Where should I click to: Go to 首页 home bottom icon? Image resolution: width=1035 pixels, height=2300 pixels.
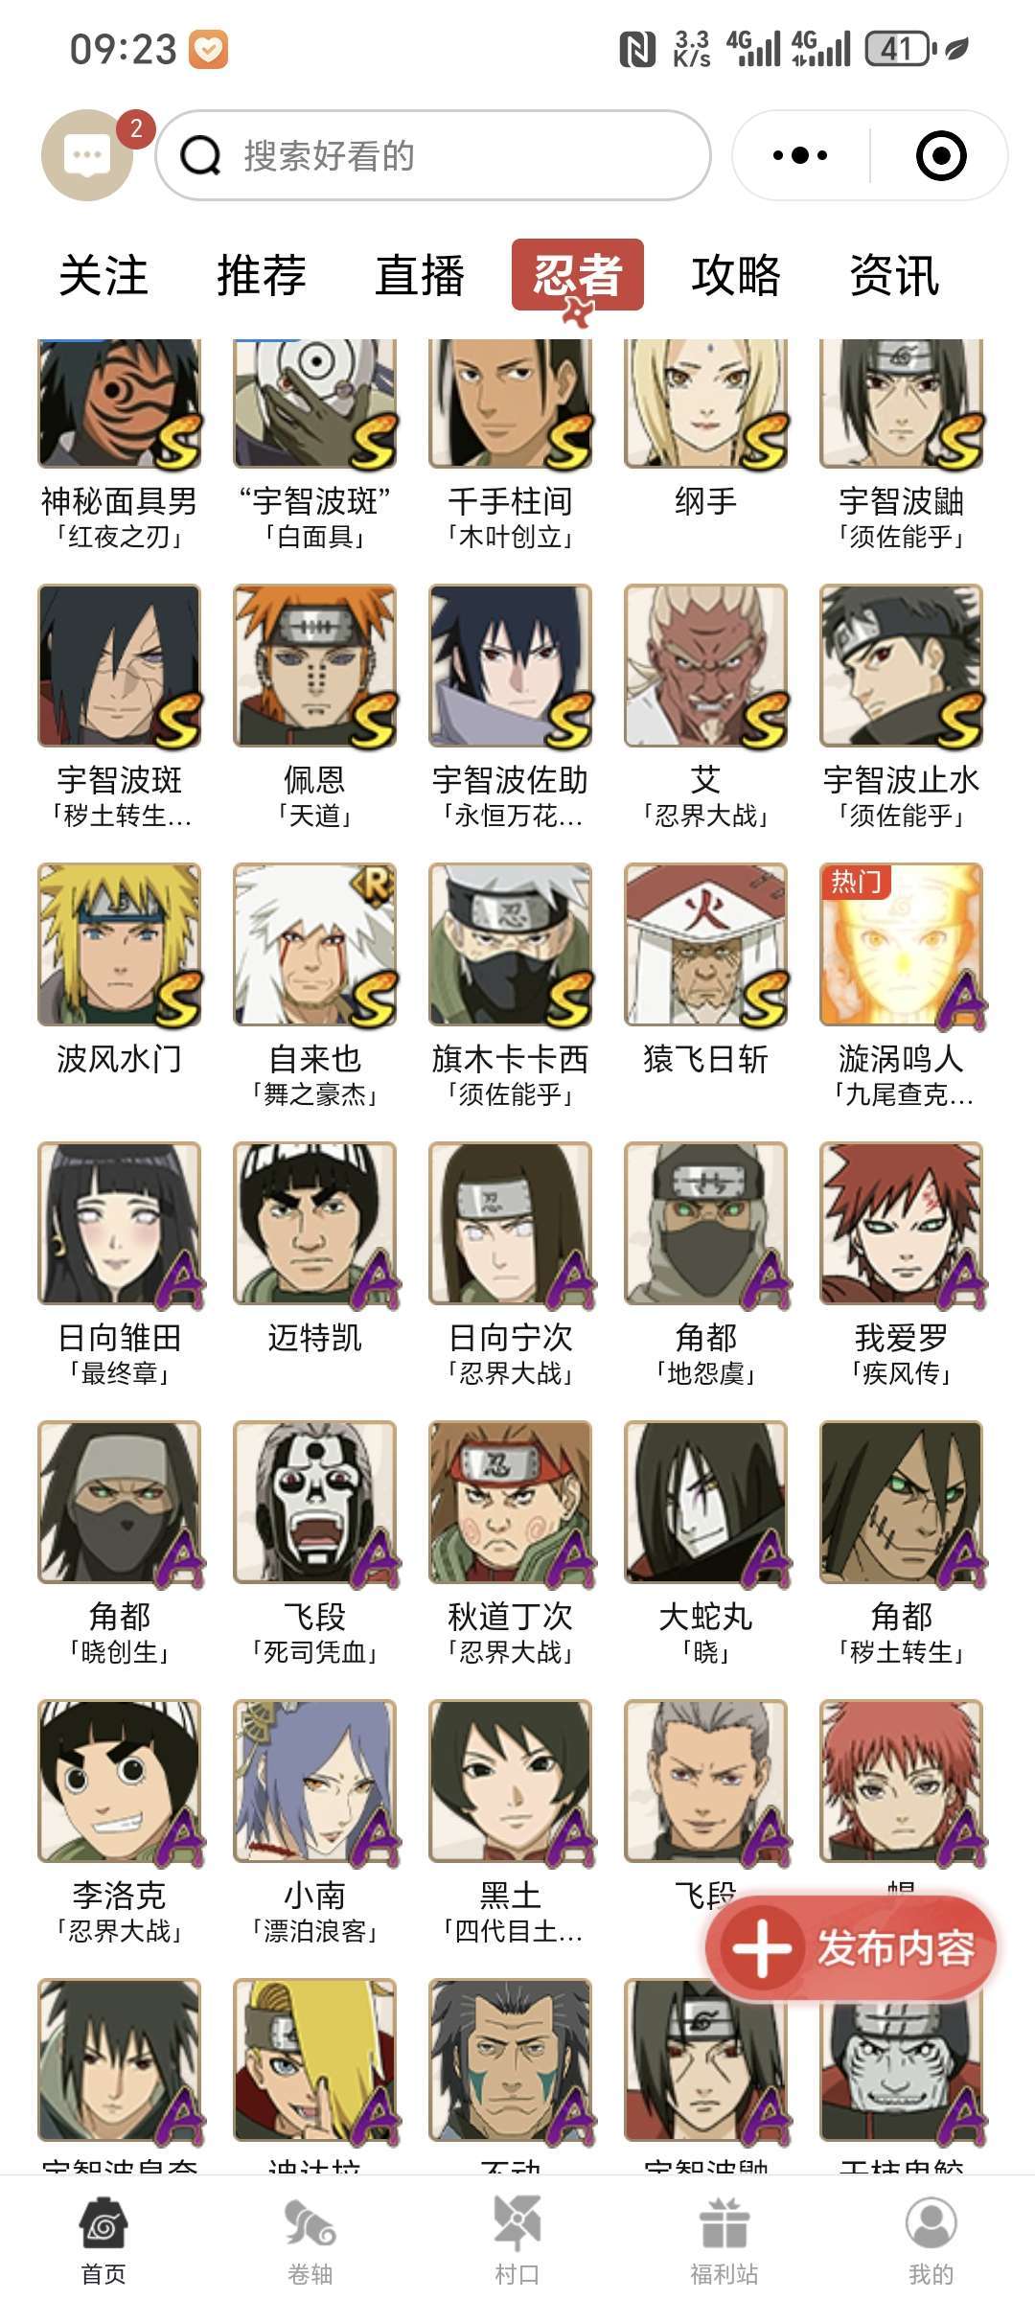[103, 2241]
